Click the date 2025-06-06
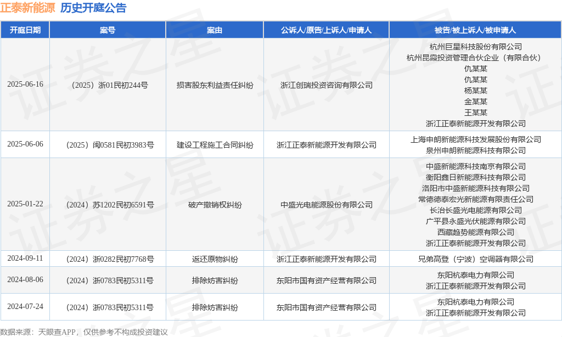The height and width of the screenshot is (337, 562). pos(25,144)
